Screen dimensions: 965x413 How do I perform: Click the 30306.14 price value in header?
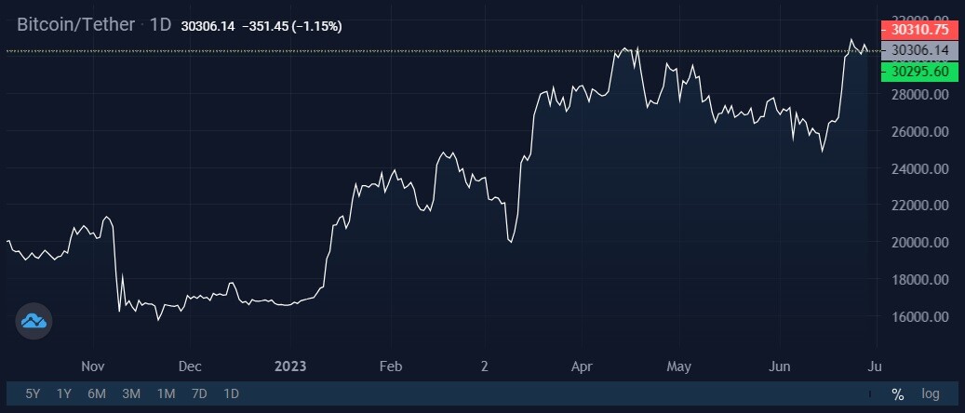tap(208, 26)
